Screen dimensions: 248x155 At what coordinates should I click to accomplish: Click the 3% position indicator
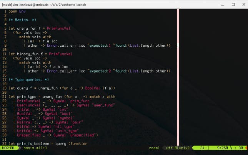202,148
